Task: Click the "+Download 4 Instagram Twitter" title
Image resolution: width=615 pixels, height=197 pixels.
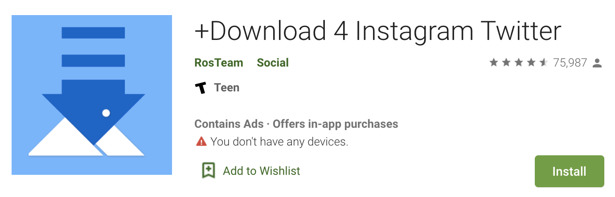Action: 377,31
